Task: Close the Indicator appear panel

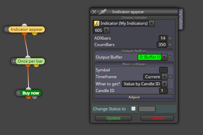Action: (94, 12)
